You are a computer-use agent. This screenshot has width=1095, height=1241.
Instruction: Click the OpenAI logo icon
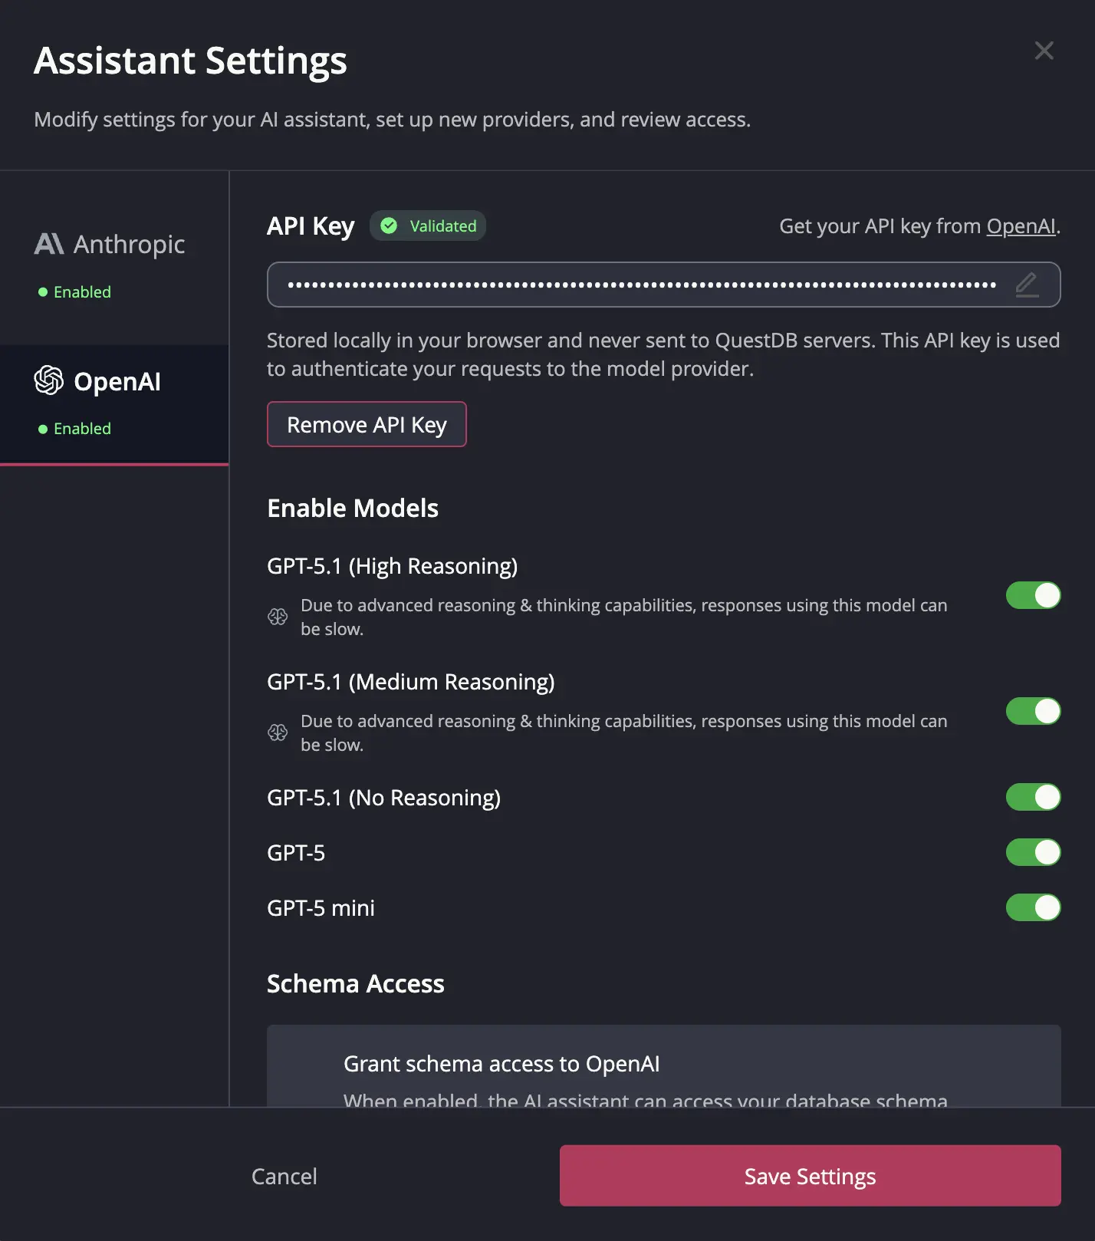click(48, 381)
